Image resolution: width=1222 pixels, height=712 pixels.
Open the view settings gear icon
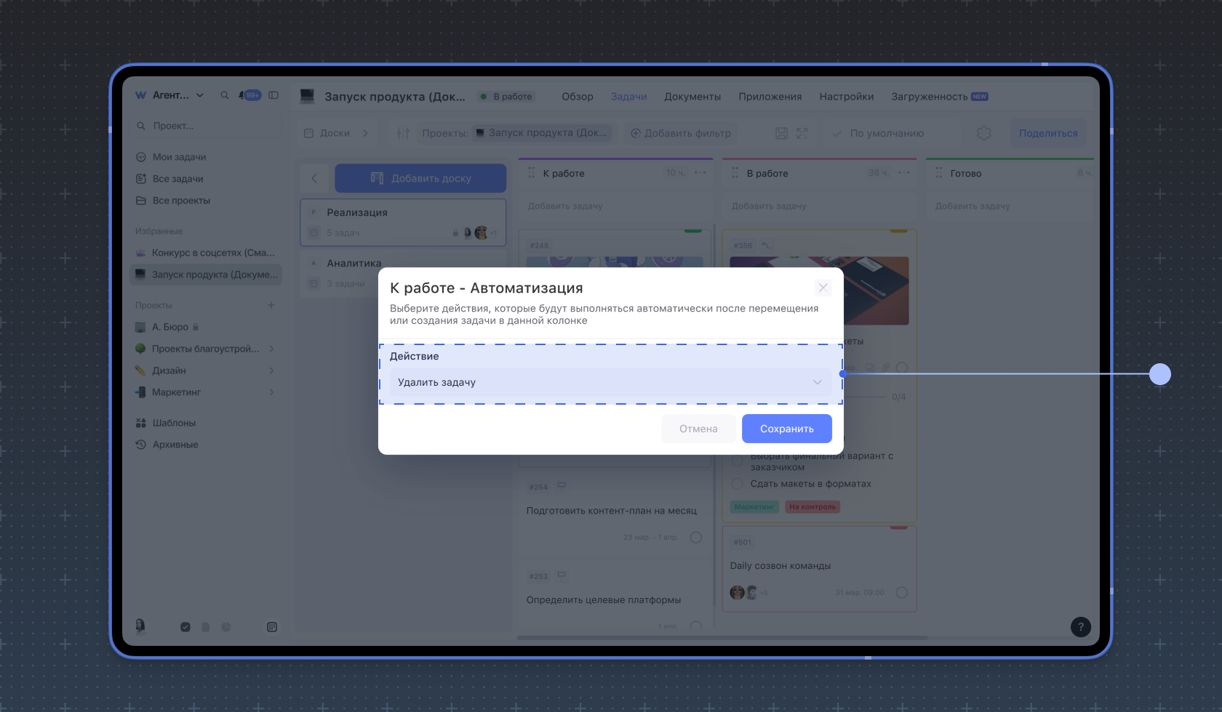[983, 133]
